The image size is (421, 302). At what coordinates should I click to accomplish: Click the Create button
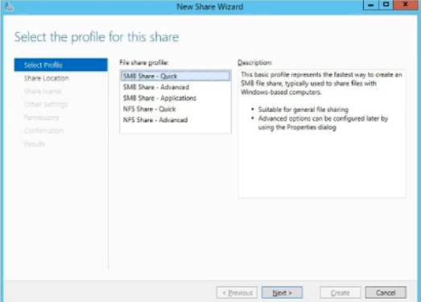pos(341,292)
